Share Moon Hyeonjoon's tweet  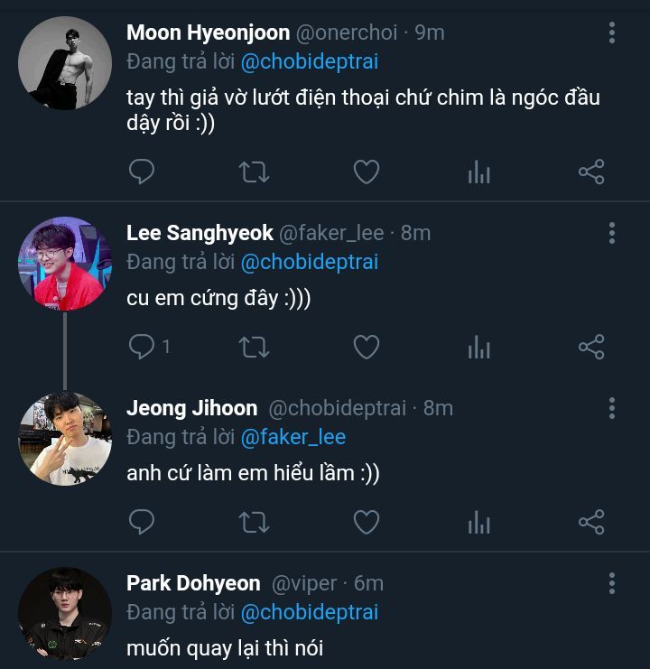tap(590, 172)
